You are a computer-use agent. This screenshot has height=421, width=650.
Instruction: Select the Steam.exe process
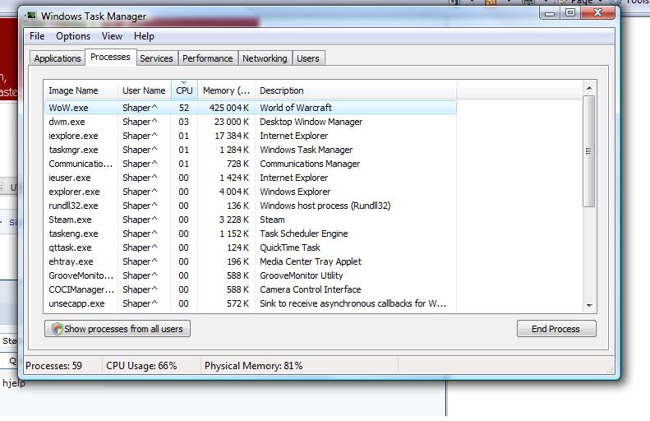251,220
